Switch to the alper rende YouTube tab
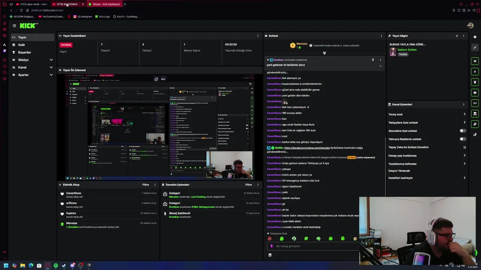 click(x=32, y=4)
